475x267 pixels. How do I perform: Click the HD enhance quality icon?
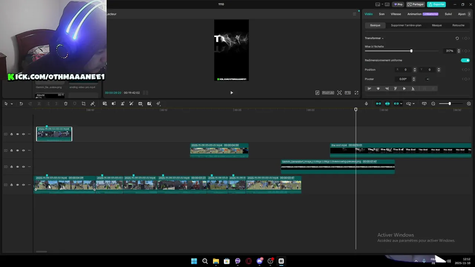140,104
